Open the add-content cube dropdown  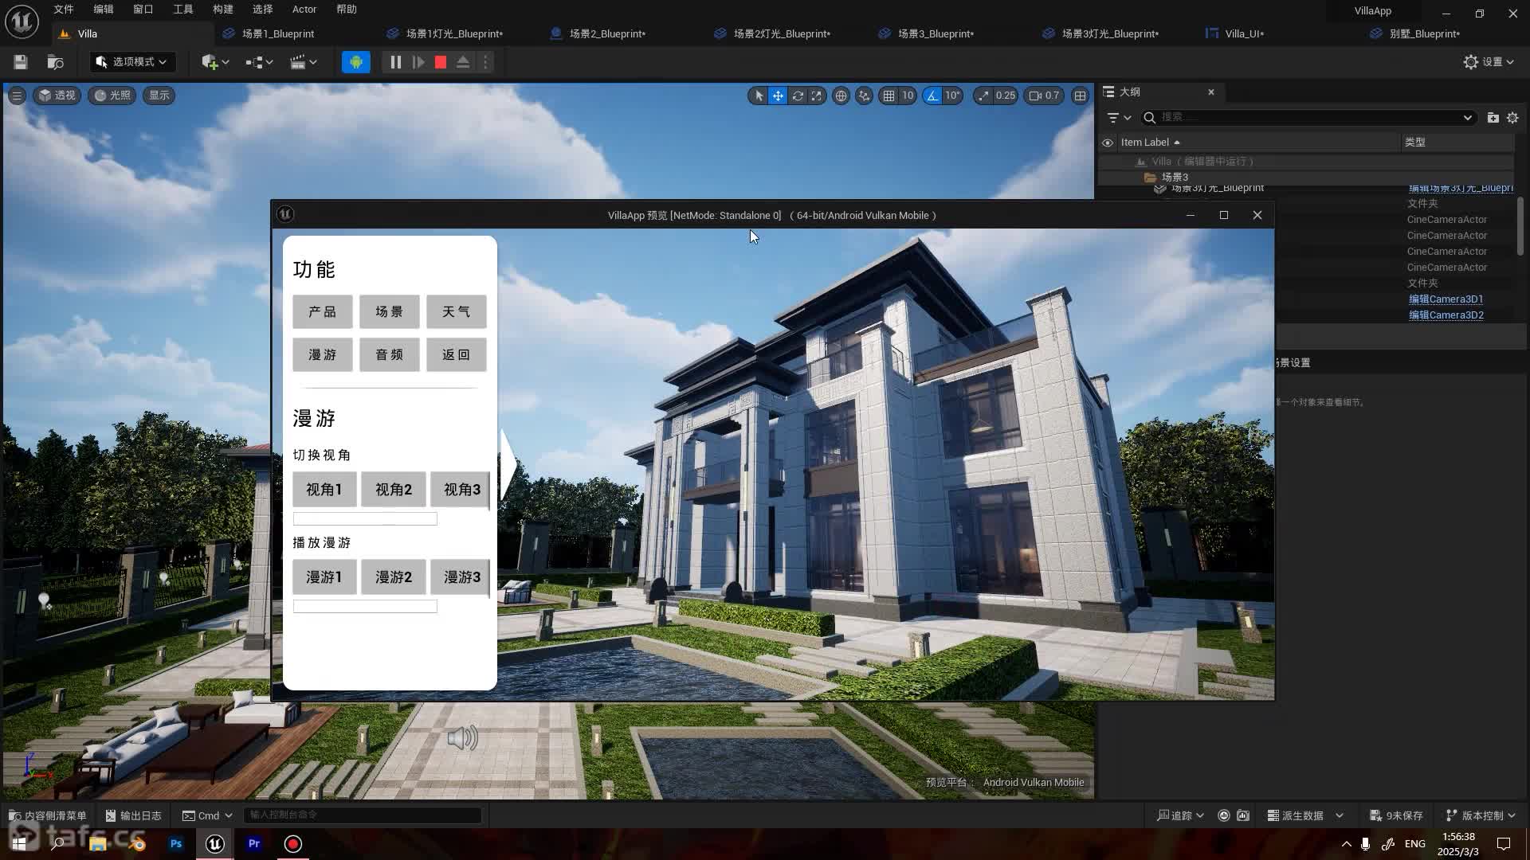pyautogui.click(x=215, y=62)
